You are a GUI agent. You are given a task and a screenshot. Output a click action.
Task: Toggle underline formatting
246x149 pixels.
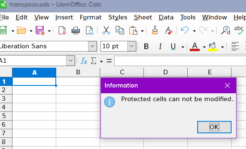[x=173, y=46]
